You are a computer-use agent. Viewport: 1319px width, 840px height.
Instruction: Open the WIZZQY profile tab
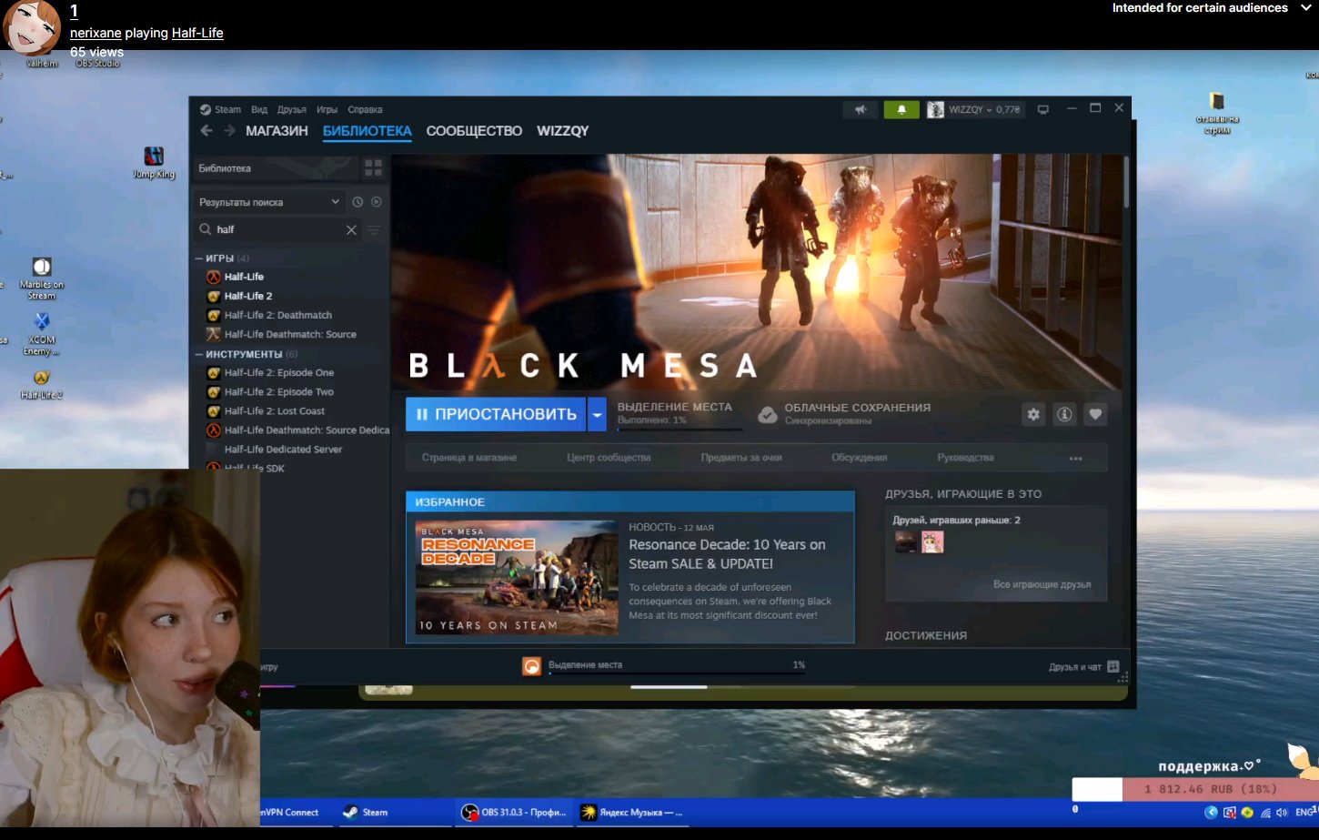click(x=562, y=131)
